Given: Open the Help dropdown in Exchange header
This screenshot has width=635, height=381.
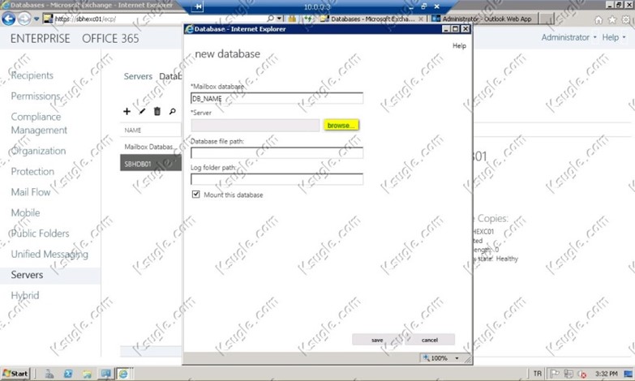Looking at the screenshot, I should (x=614, y=37).
